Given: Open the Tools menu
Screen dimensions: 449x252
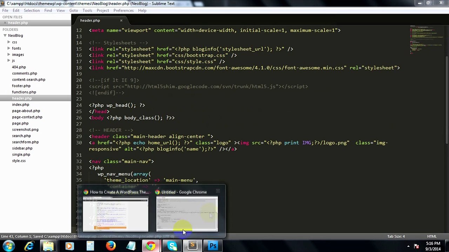Looking at the screenshot, I should click(x=87, y=10).
